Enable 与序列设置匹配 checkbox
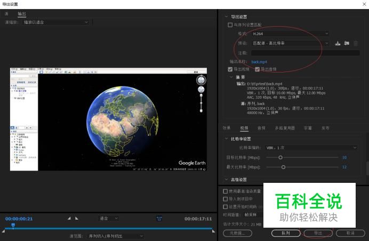This screenshot has width=369, height=241. click(x=230, y=25)
